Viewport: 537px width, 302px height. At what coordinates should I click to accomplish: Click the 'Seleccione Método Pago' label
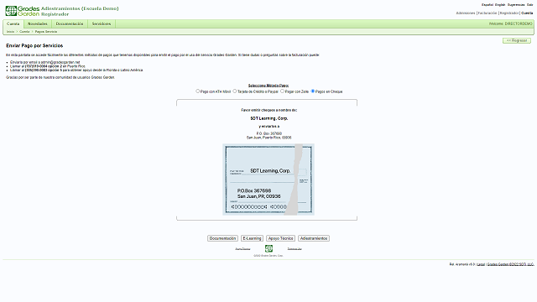click(x=268, y=86)
